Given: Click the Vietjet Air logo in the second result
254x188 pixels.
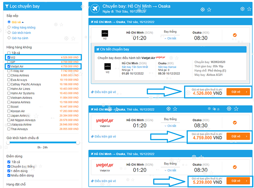Looking at the screenshot, I should coord(105,121).
